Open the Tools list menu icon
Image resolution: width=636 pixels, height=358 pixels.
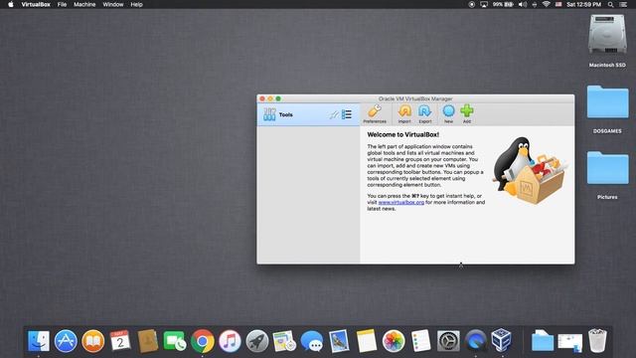click(x=347, y=114)
